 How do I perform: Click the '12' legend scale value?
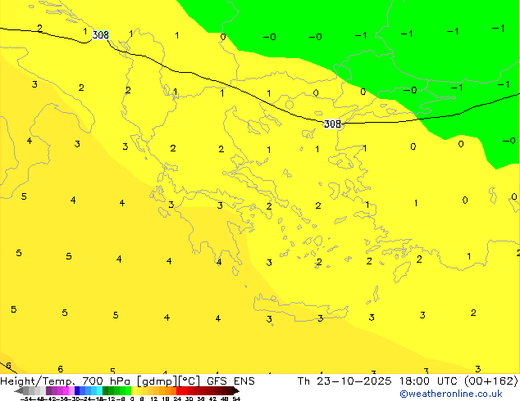tap(154, 399)
